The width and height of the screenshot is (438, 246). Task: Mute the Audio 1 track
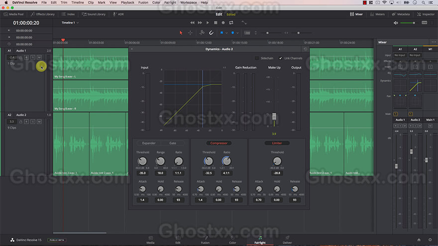(39, 58)
